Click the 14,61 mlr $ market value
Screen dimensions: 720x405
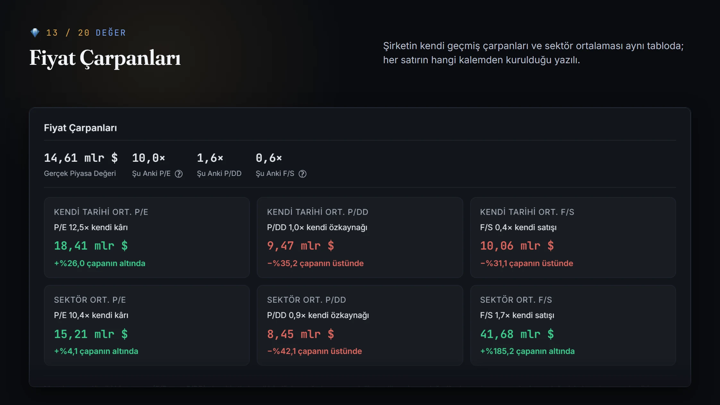pyautogui.click(x=81, y=158)
